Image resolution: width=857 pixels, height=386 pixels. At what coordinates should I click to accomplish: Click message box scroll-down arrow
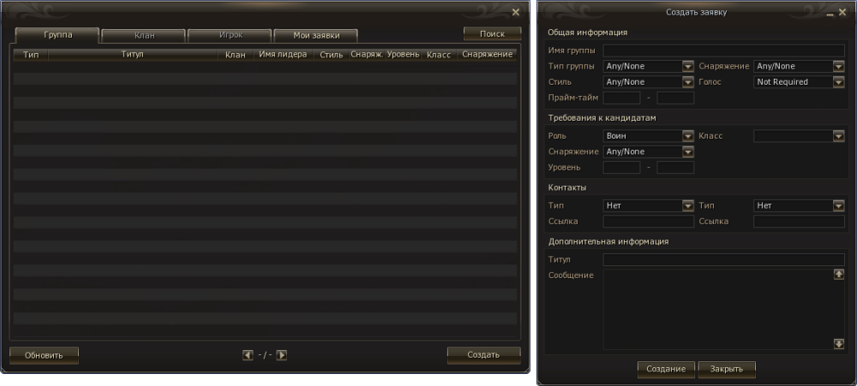(839, 343)
